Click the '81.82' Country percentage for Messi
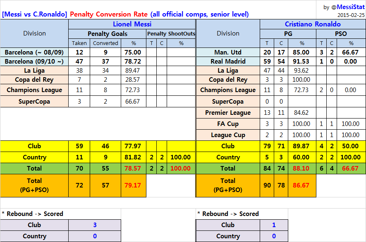The width and height of the screenshot is (366, 242). point(134,157)
